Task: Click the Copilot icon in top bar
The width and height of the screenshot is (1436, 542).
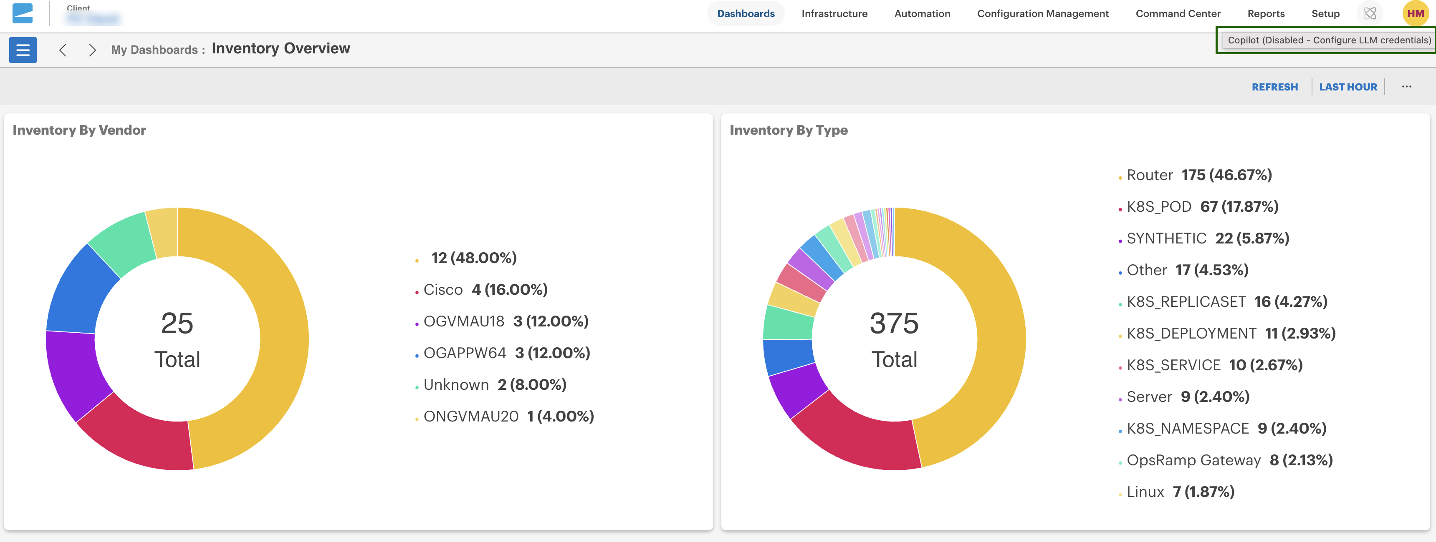Action: click(1370, 13)
